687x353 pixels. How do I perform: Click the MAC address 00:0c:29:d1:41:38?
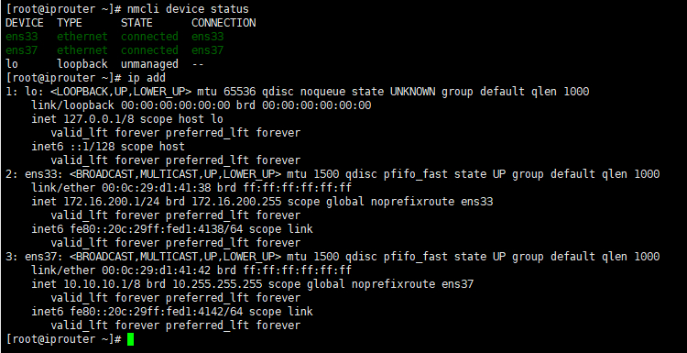click(x=156, y=188)
